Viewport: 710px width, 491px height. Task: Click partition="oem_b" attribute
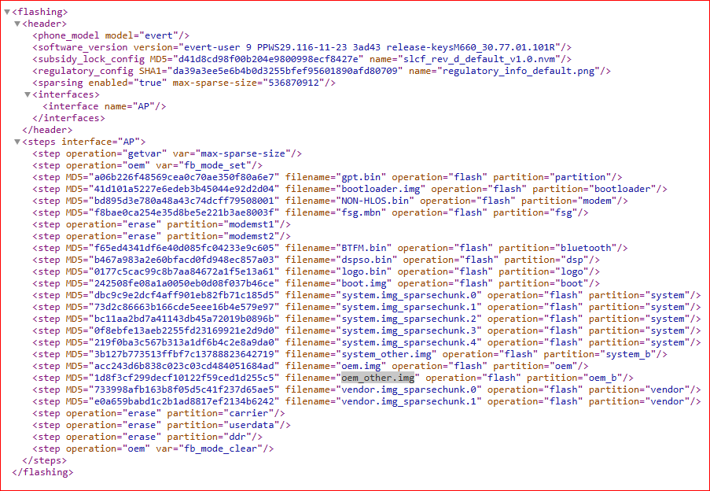(575, 378)
